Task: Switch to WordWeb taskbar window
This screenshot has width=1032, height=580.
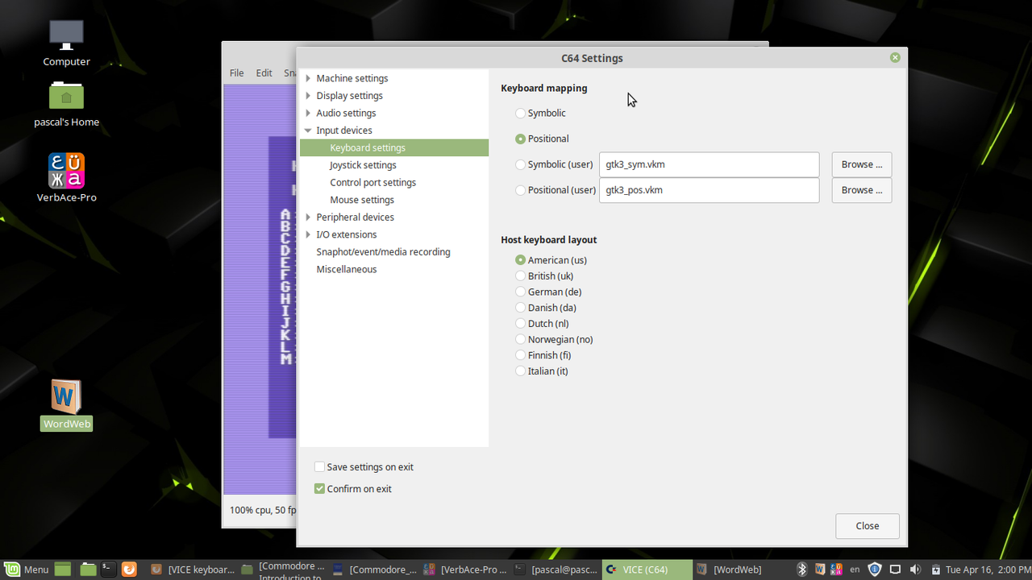Action: (739, 570)
